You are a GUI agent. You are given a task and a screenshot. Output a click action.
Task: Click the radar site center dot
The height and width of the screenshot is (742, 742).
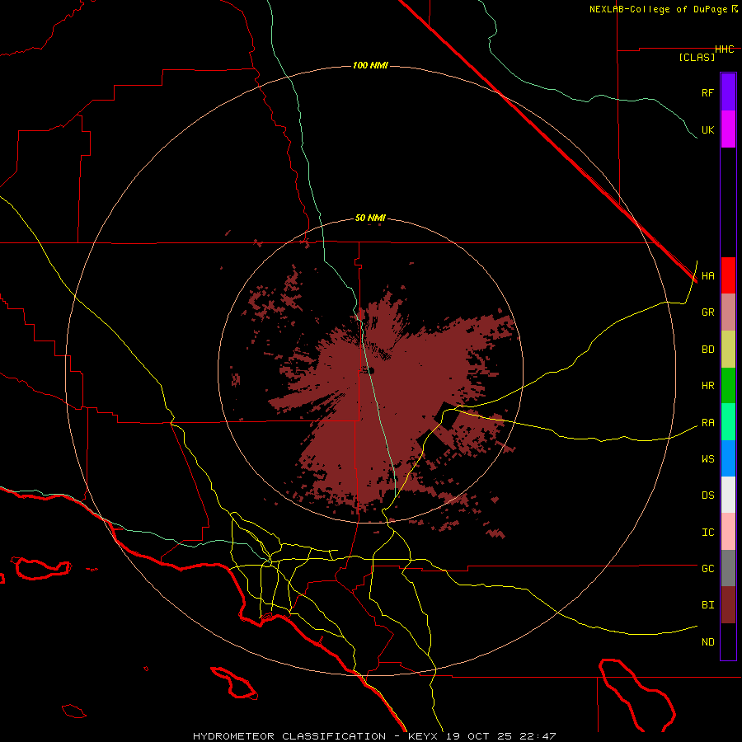370,370
